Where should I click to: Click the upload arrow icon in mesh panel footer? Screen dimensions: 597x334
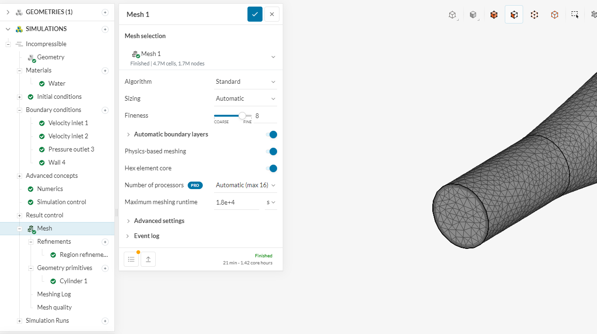tap(148, 259)
